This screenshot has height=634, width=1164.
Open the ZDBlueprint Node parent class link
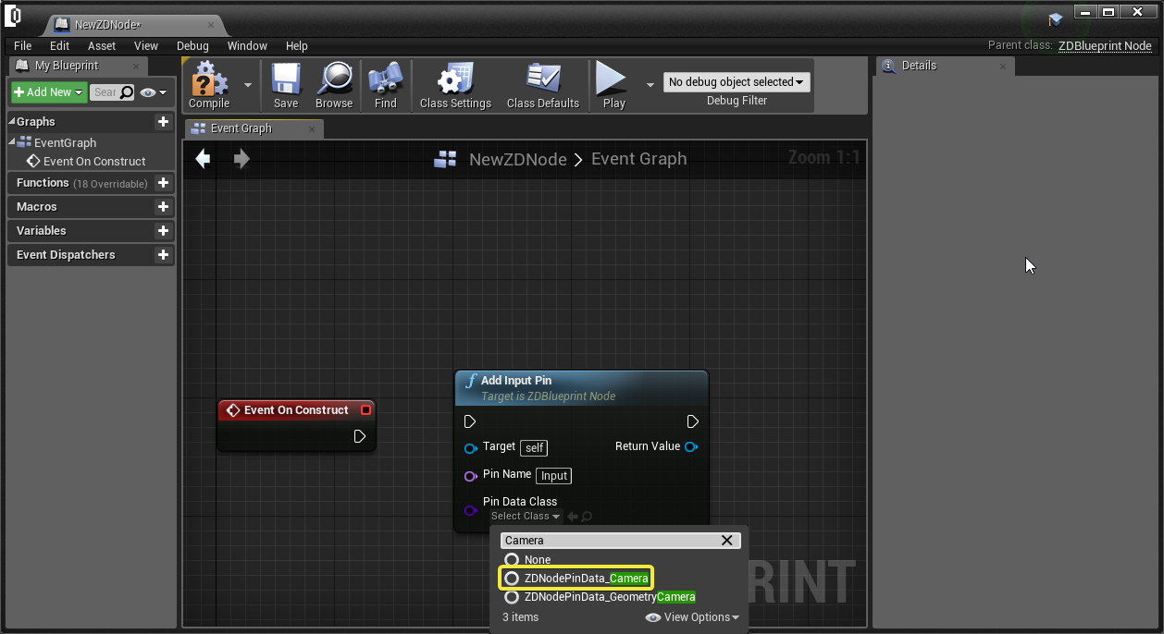coord(1105,45)
